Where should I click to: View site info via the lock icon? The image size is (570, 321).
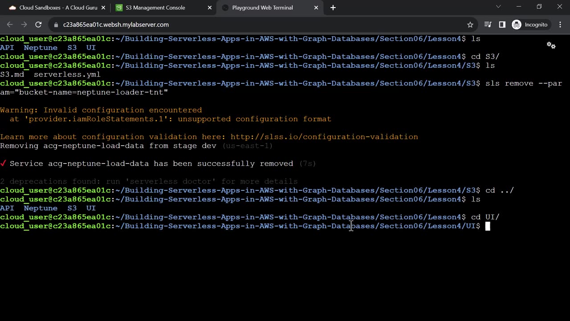(56, 25)
